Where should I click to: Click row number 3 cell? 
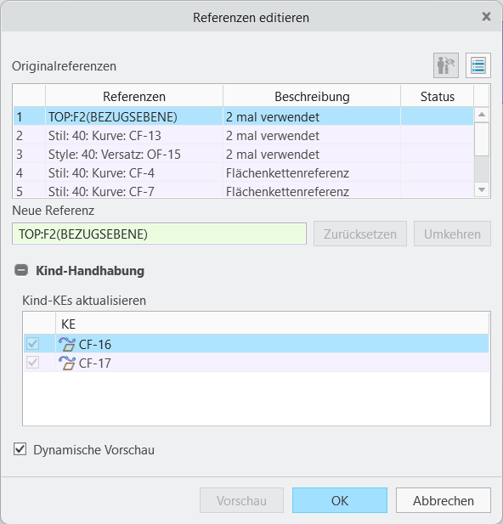30,154
